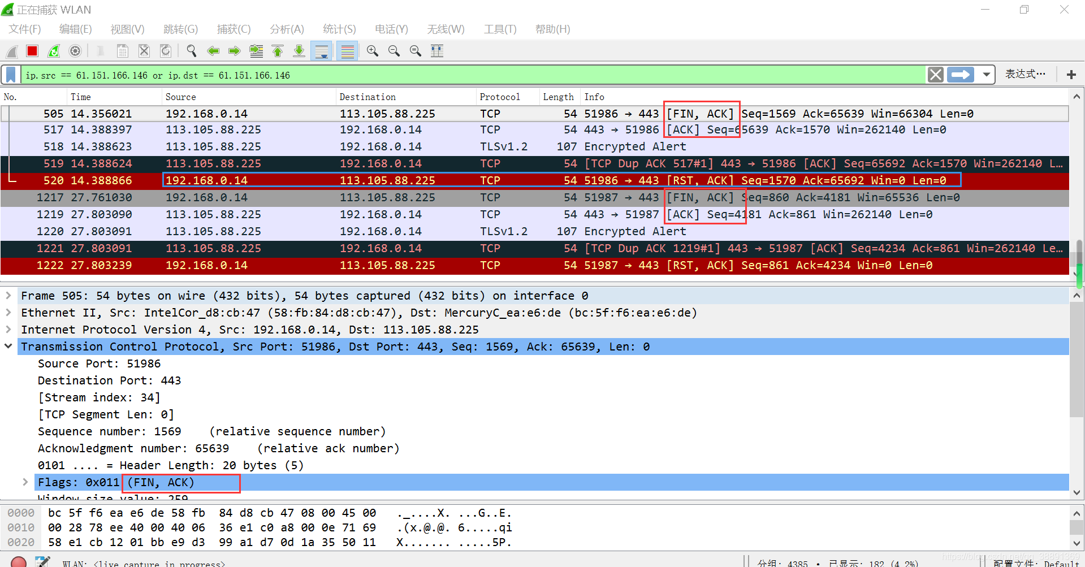Go back to previous packet arrow

click(213, 51)
